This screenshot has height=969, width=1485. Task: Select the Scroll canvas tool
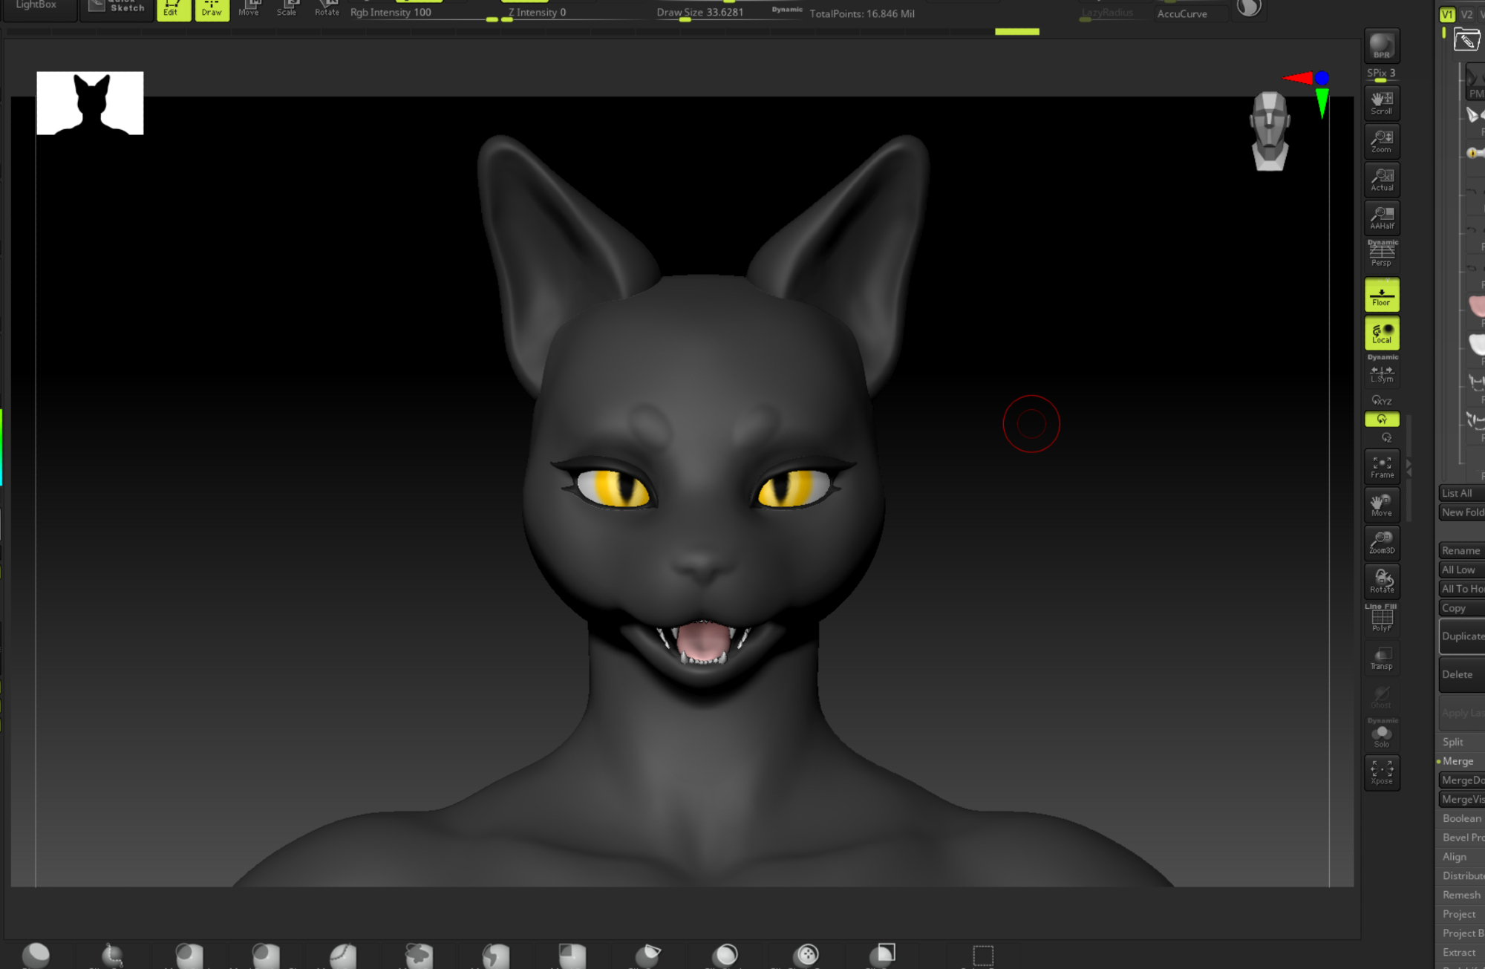click(x=1381, y=102)
